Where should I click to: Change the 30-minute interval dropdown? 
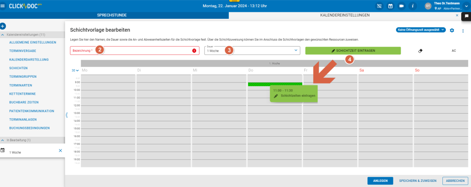(x=75, y=70)
